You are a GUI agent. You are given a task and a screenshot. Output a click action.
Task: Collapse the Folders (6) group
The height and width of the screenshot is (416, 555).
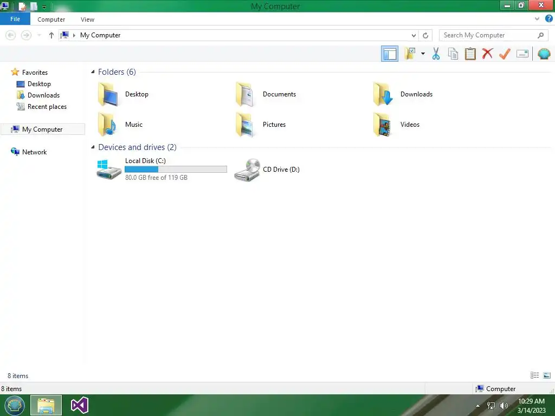point(93,72)
